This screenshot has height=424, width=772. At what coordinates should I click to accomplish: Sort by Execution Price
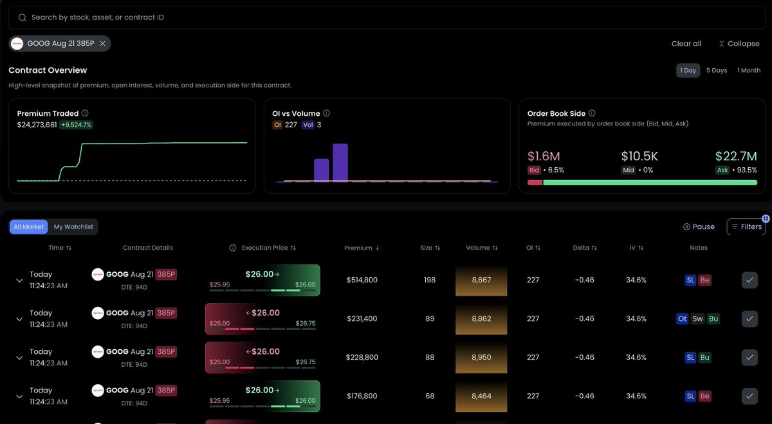[268, 248]
